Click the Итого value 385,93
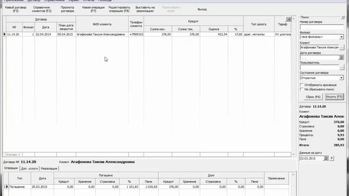The height and width of the screenshot is (196, 349). coord(339,145)
